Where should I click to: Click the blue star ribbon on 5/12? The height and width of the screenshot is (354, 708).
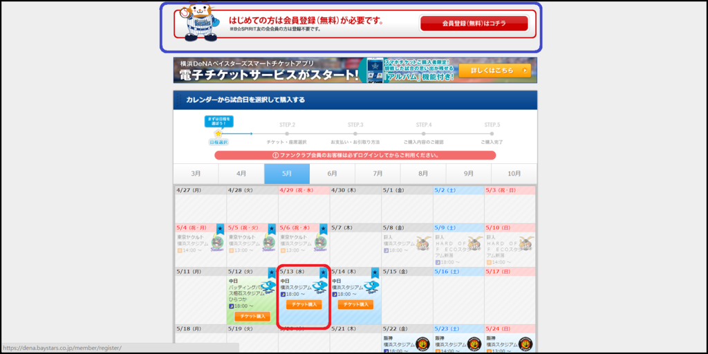point(272,272)
